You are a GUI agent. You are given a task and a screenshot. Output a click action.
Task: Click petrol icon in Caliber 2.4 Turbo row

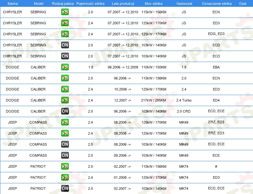pos(65,100)
